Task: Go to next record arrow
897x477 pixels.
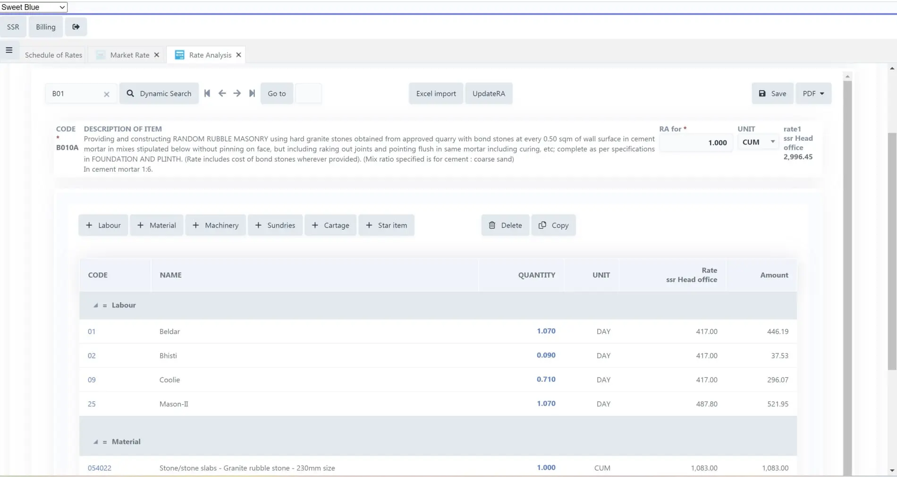Action: (237, 94)
